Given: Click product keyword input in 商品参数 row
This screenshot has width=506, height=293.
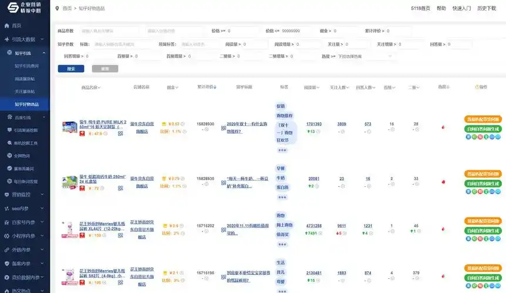Looking at the screenshot, I should pos(110,31).
